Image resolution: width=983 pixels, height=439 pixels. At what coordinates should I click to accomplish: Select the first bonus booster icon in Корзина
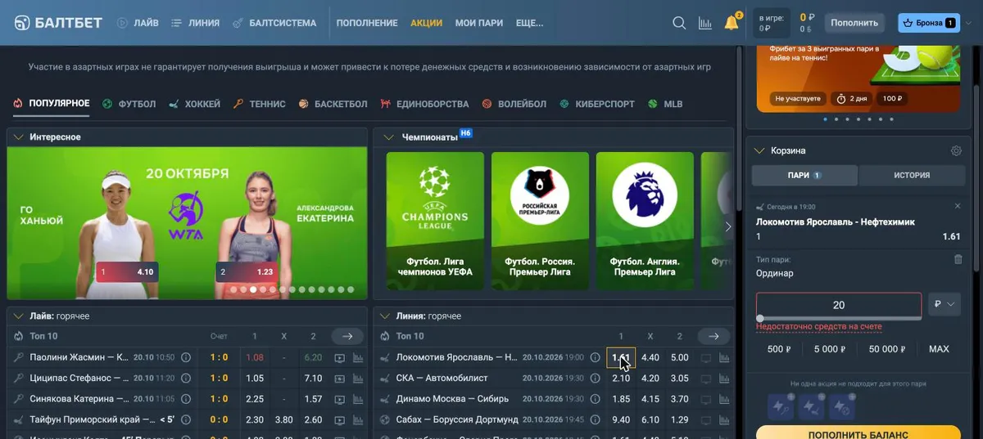[x=780, y=406]
